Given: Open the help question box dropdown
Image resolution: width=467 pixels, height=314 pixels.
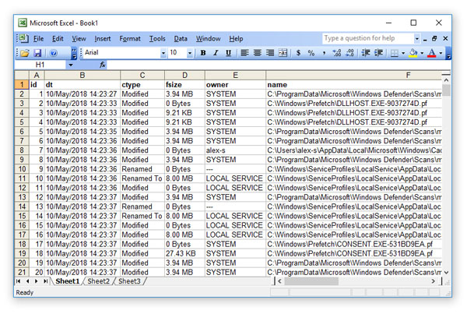Looking at the screenshot, I should (x=416, y=38).
